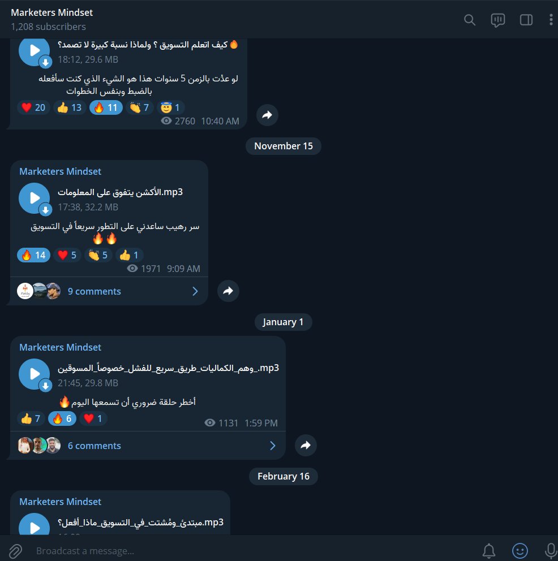The width and height of the screenshot is (558, 561).
Task: Expand the 9 comments thread
Action: pos(109,291)
